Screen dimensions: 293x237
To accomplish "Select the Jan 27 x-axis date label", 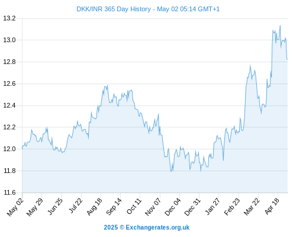I will [212, 206].
